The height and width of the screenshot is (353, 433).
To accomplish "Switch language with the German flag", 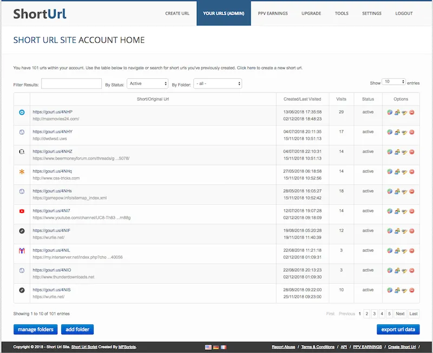I will pyautogui.click(x=216, y=347).
